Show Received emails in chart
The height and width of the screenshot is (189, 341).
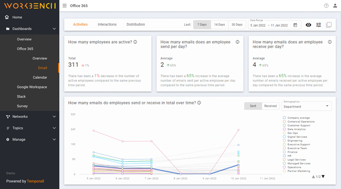(271, 106)
